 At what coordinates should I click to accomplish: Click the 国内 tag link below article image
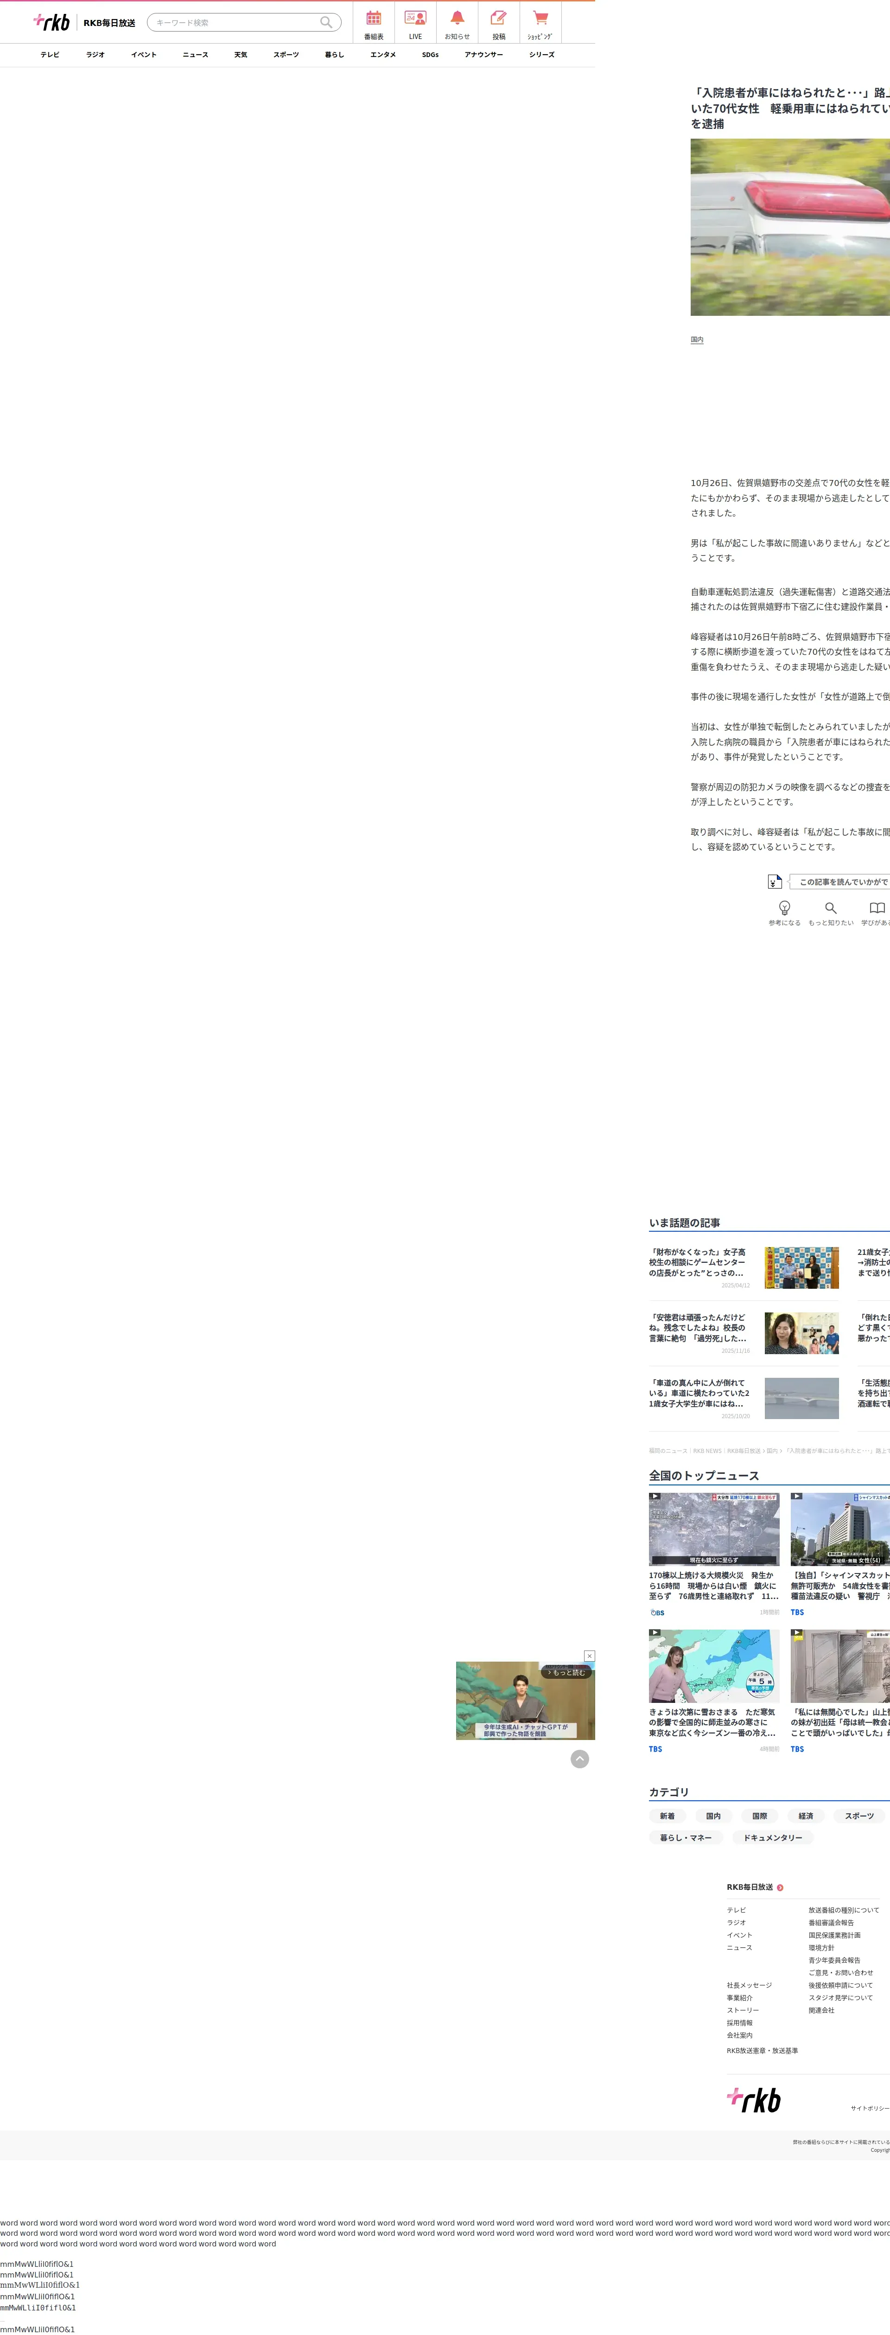click(x=696, y=340)
